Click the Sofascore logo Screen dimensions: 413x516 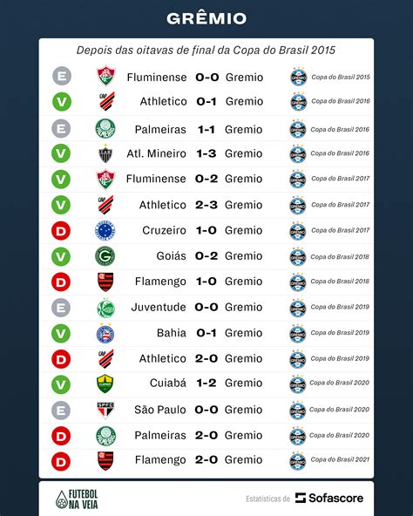[x=329, y=498]
